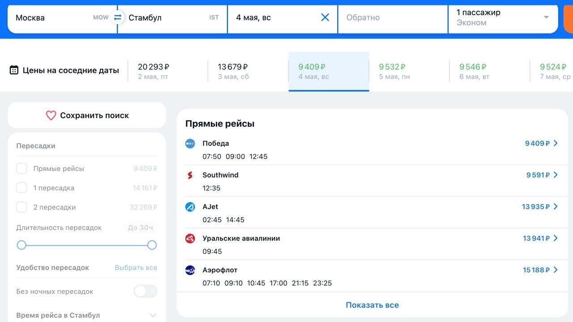573x322 pixels.
Task: Select the Победа airline logo
Action: click(190, 143)
